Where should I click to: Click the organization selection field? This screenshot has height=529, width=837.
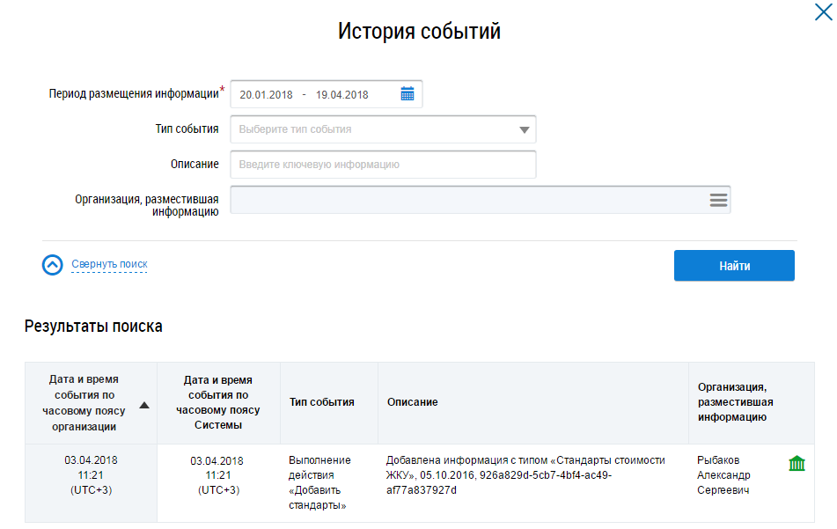click(466, 200)
